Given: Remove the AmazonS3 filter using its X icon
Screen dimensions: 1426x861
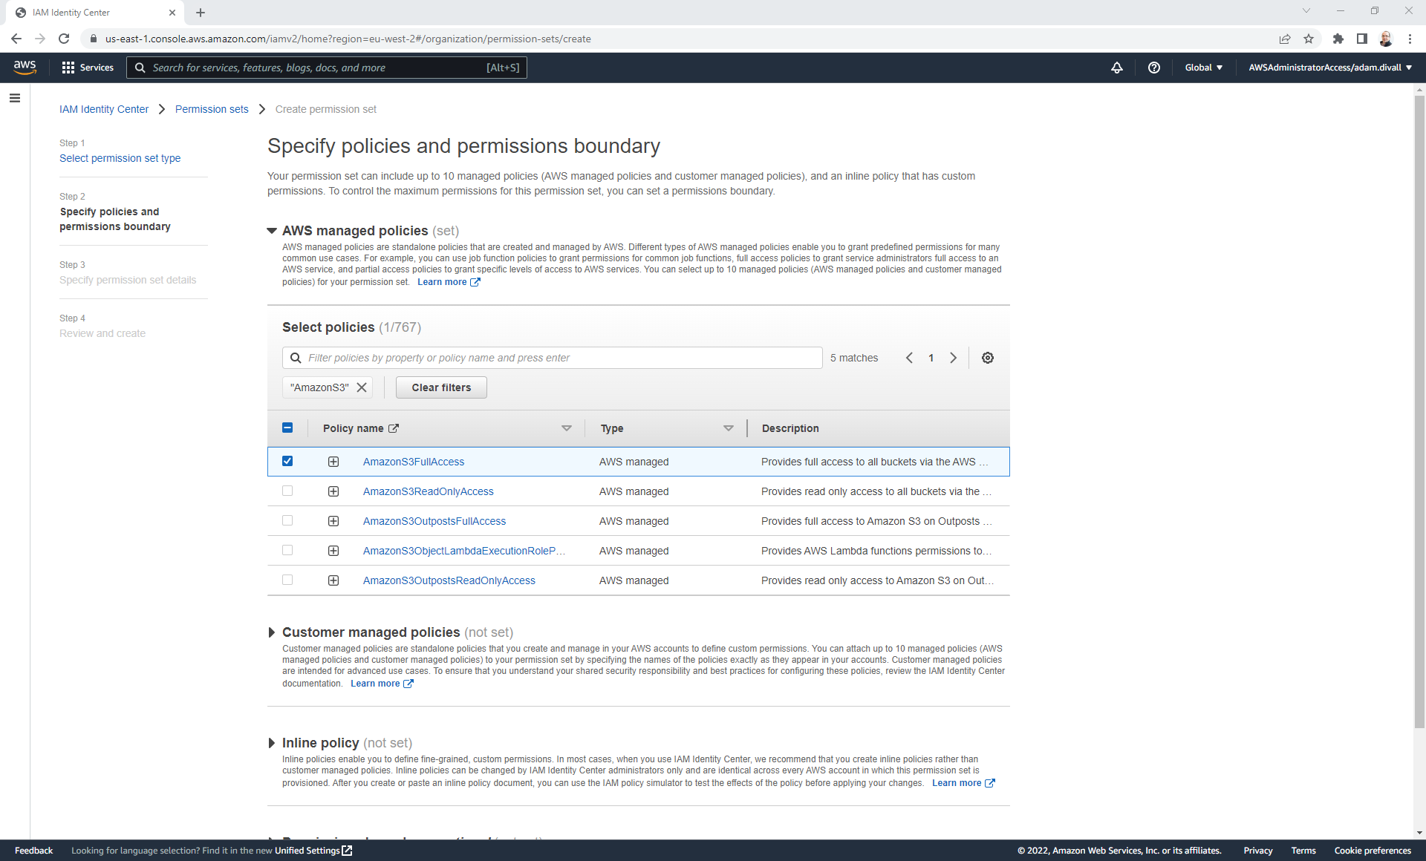Looking at the screenshot, I should pos(361,387).
